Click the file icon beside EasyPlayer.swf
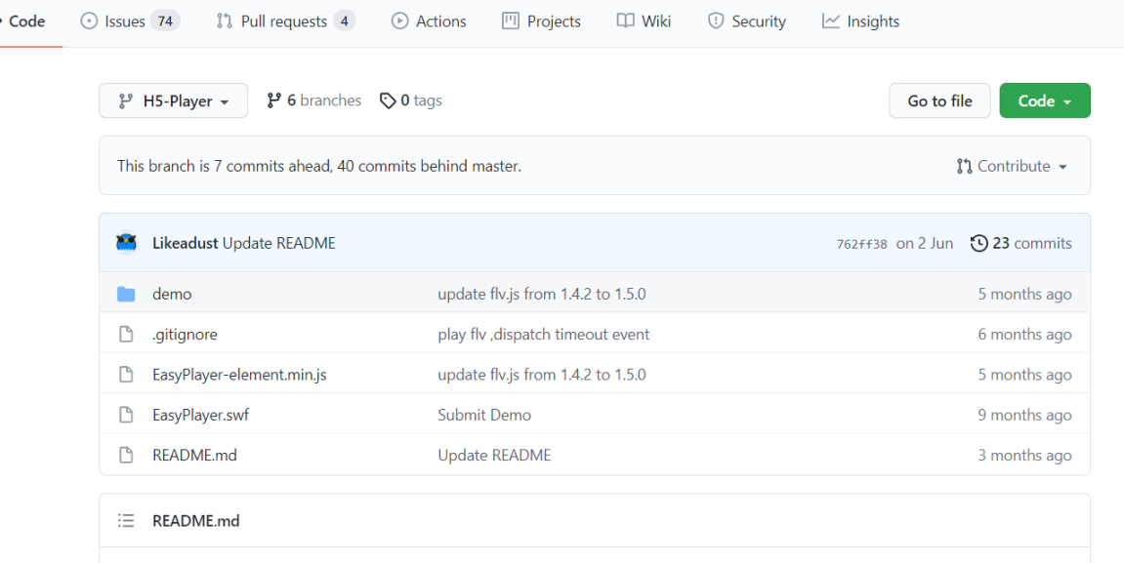The image size is (1124, 563). pyautogui.click(x=126, y=414)
